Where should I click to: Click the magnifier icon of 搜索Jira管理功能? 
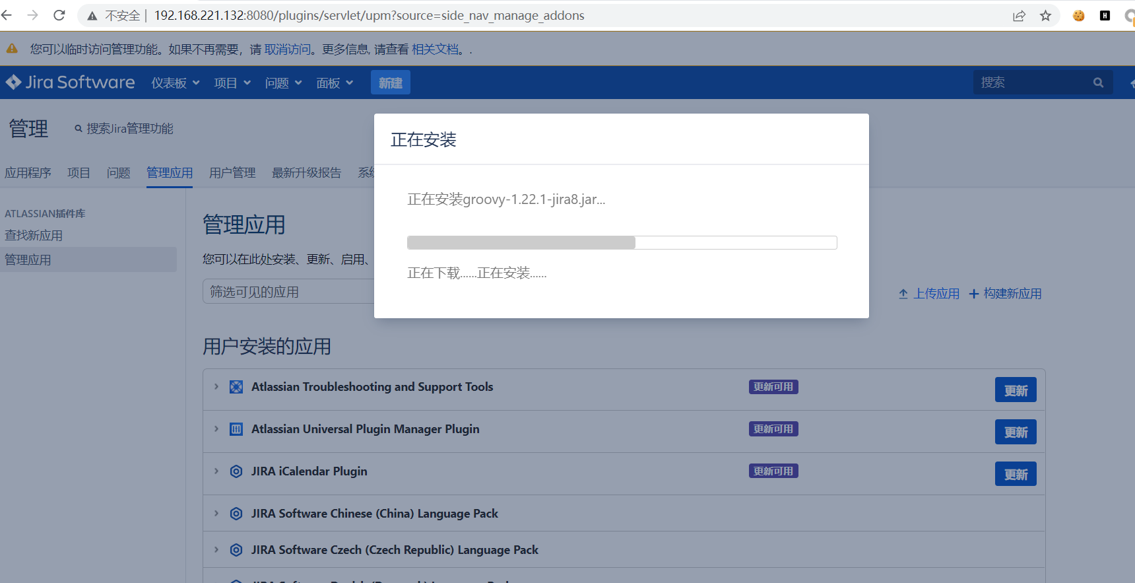coord(79,129)
